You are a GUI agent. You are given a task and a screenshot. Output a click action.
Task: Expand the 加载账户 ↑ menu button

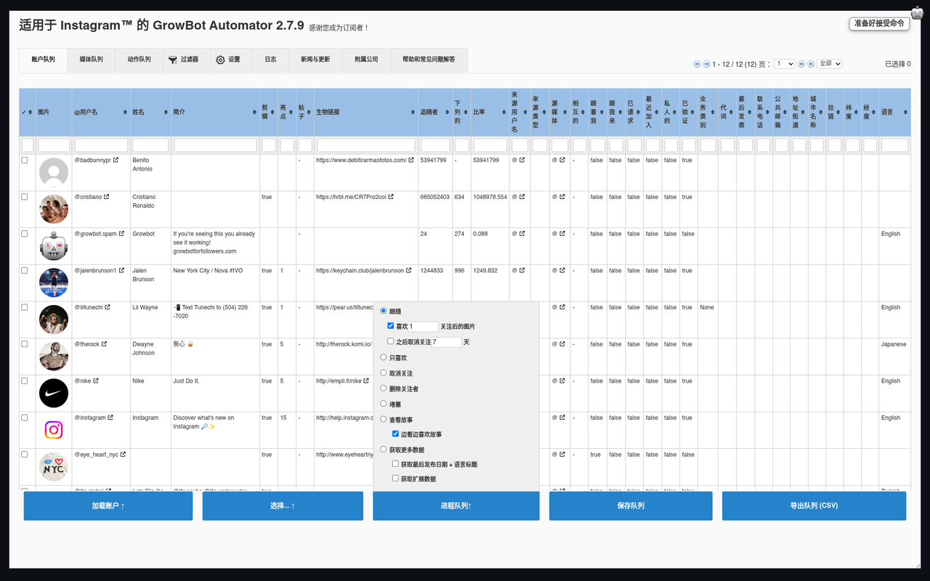click(x=108, y=506)
